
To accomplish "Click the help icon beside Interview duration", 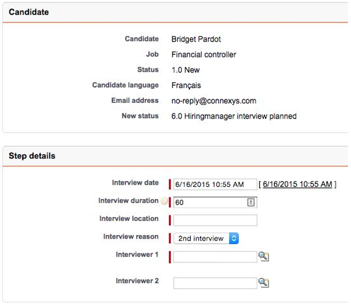I will tap(164, 201).
